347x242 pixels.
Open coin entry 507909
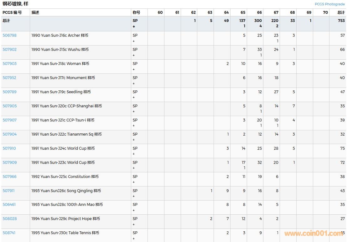(9, 163)
